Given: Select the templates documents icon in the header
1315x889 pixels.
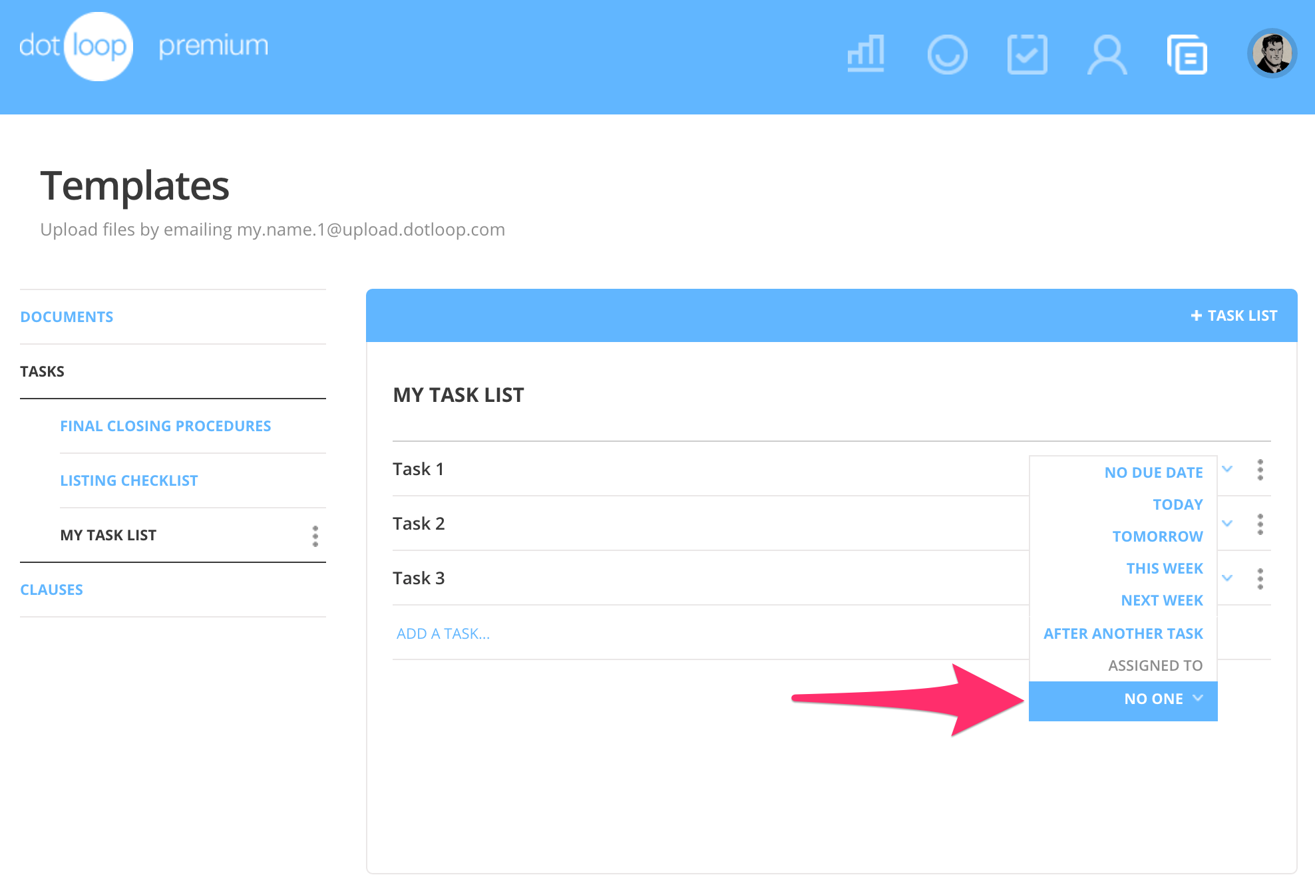Looking at the screenshot, I should (1188, 53).
